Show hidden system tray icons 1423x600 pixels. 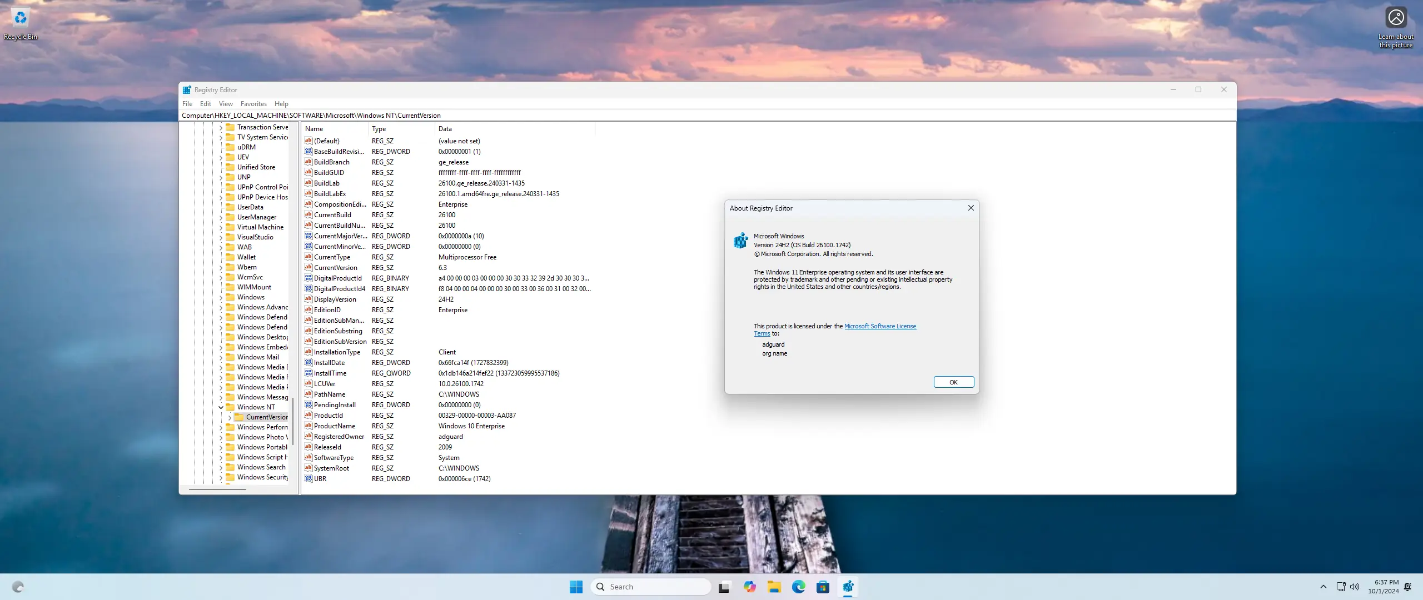(1323, 587)
